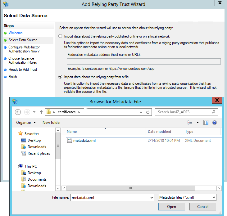Viewport: 227px width, 216px height.
Task: Click Select Data Source step in wizard
Action: pos(23,40)
